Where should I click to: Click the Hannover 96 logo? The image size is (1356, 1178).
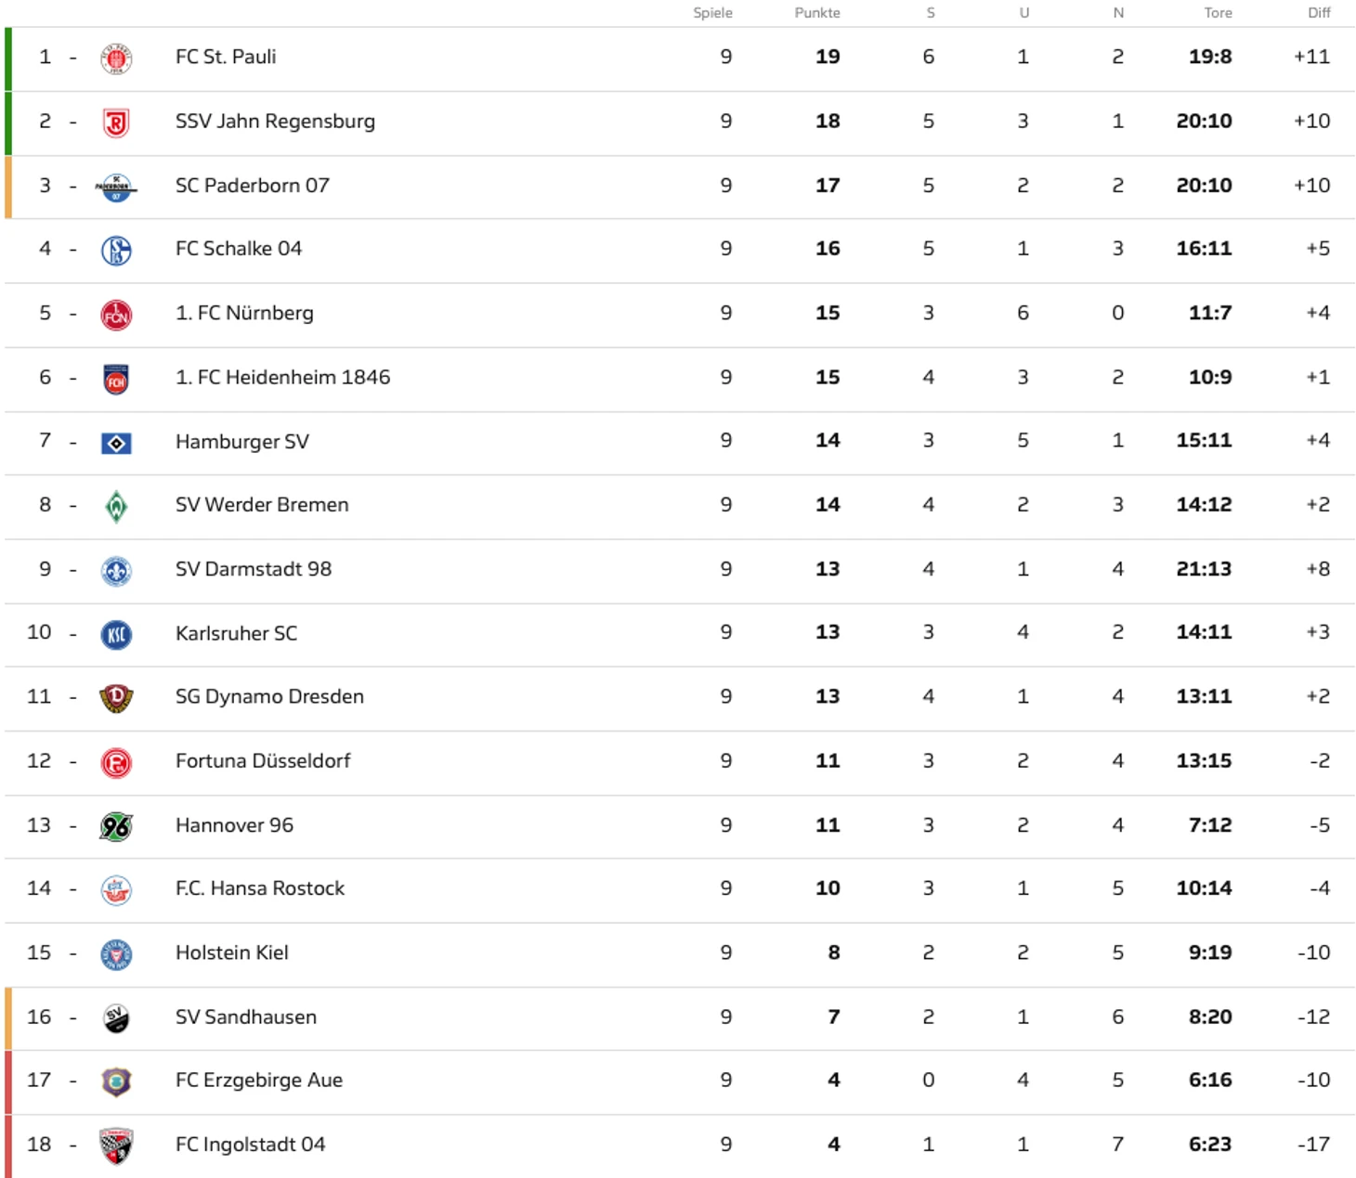click(x=116, y=826)
